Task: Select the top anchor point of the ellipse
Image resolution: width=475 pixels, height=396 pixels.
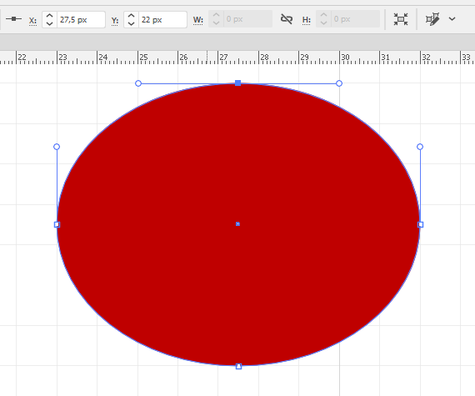Action: coord(238,83)
